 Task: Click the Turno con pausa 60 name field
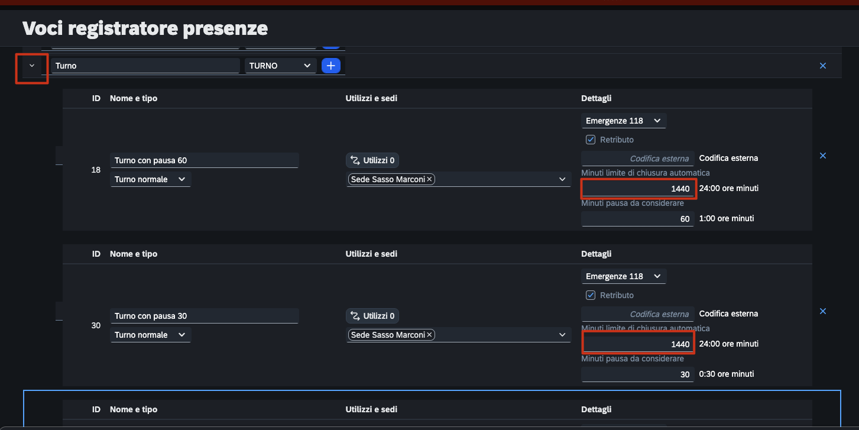205,160
